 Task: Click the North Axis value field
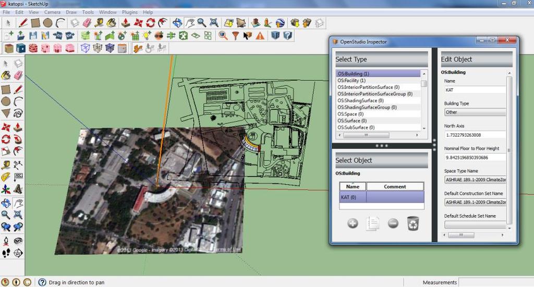pyautogui.click(x=475, y=135)
